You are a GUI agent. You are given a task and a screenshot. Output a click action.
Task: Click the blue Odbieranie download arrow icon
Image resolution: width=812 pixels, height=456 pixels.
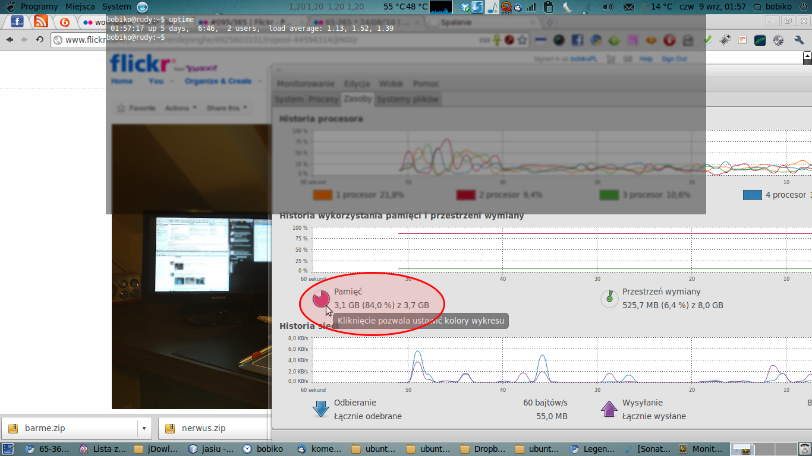pyautogui.click(x=321, y=409)
